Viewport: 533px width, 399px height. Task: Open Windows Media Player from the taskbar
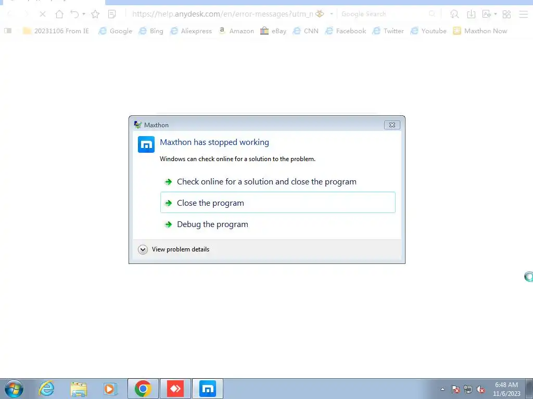tap(110, 389)
